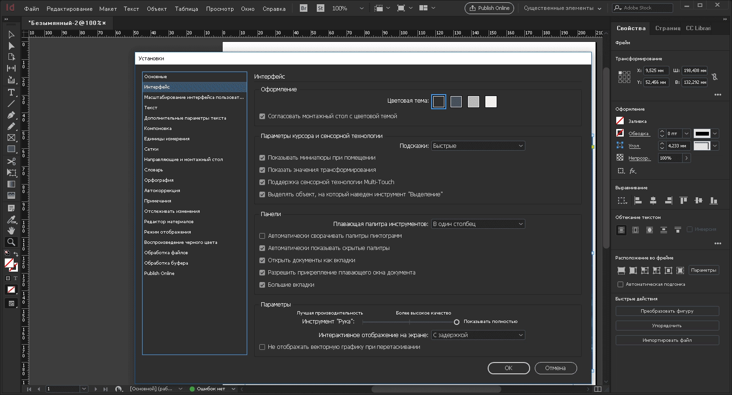The height and width of the screenshot is (395, 732).
Task: Click Импортировать файл button
Action: coord(667,340)
